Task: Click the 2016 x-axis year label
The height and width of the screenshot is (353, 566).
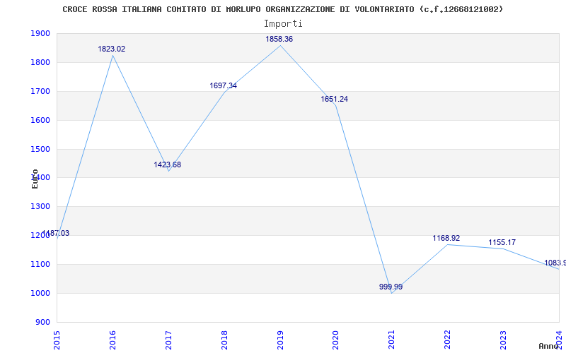Action: (112, 340)
